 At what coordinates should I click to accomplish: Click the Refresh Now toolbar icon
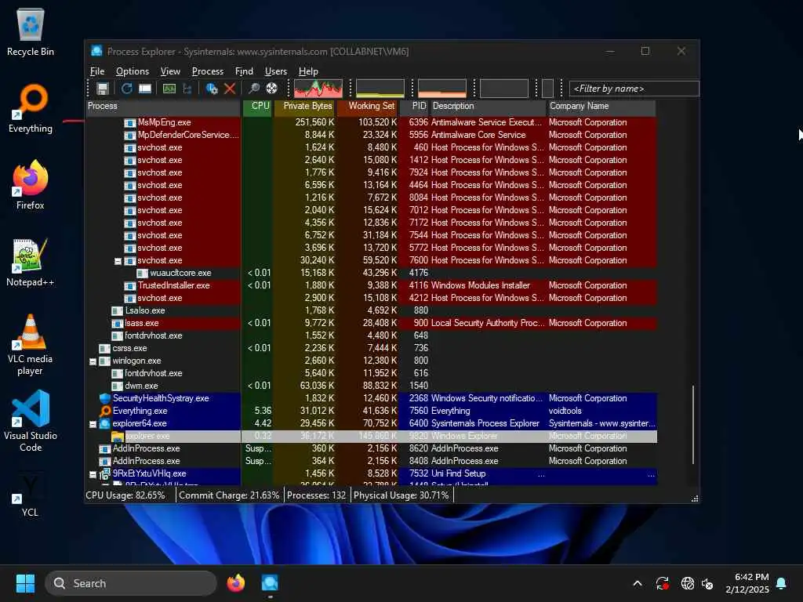[126, 89]
